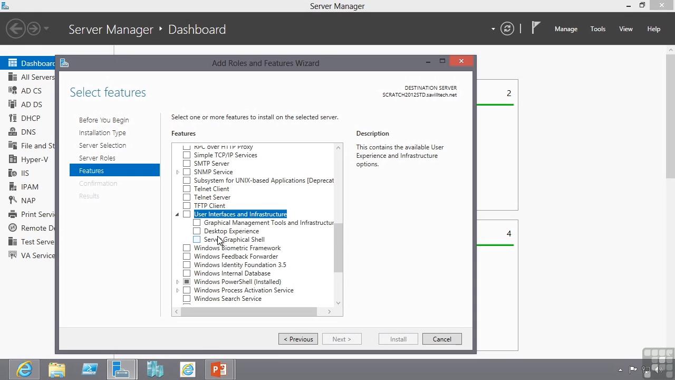675x380 pixels.
Task: Open the View menu
Action: click(626, 29)
